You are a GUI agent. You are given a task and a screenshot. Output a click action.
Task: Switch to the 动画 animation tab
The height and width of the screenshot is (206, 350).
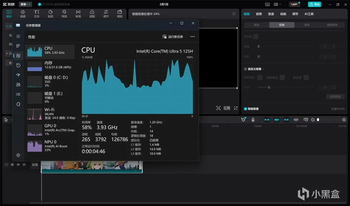pos(283,14)
